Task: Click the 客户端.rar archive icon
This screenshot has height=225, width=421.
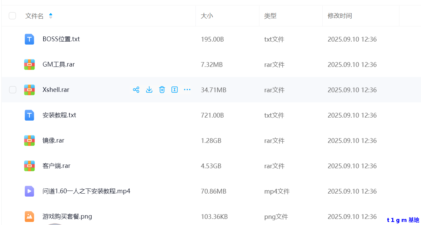Action: (x=29, y=166)
